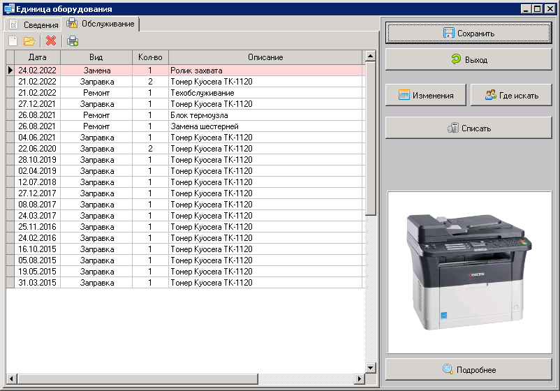Click the Замена шестерней cell
560x391 pixels.
[265, 126]
